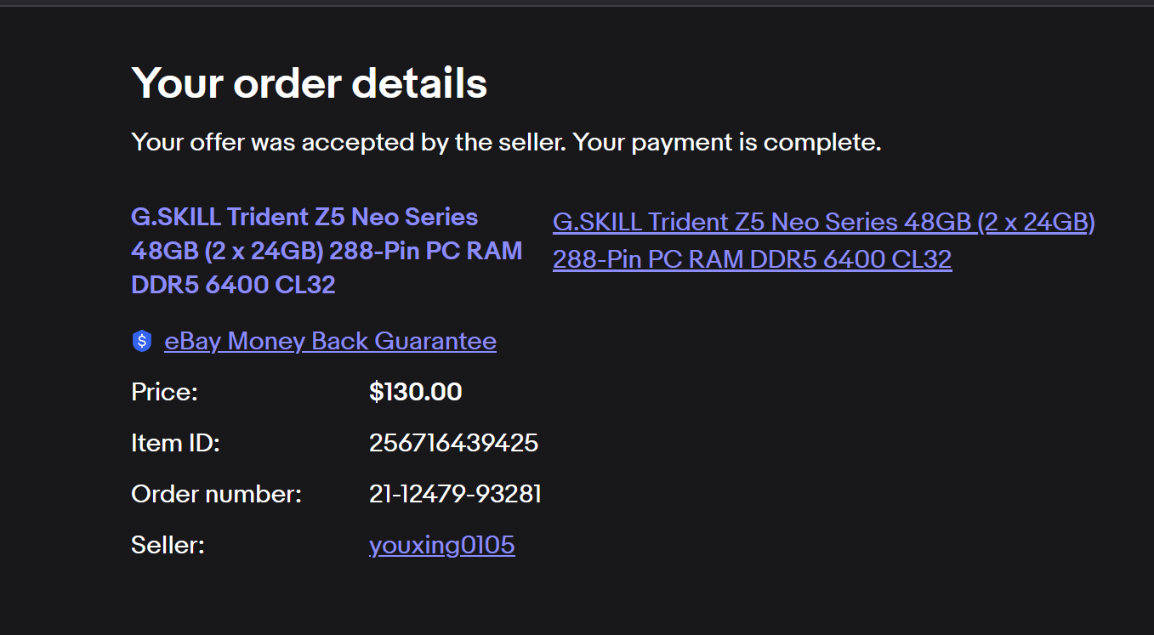The width and height of the screenshot is (1154, 635).
Task: Click the "Order number:" label
Action: [216, 494]
